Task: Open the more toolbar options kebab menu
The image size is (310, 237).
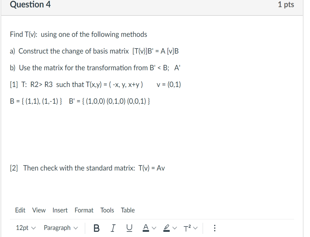Action: (215, 228)
